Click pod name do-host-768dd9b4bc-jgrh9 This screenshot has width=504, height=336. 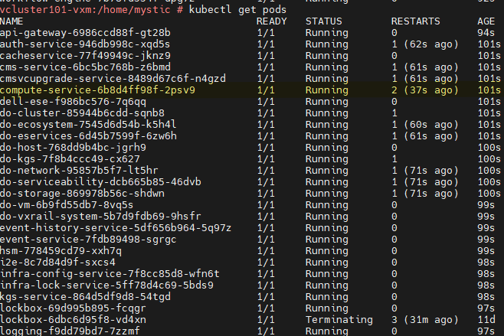pos(73,148)
